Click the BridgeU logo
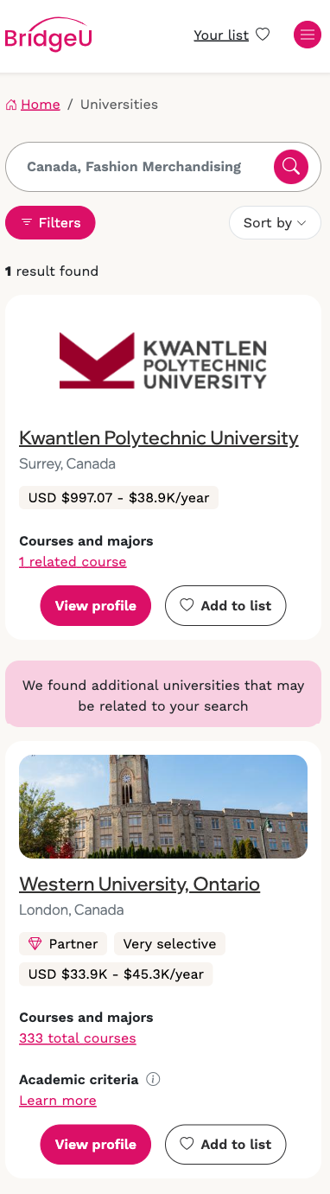Viewport: 330px width, 1194px height. (48, 34)
